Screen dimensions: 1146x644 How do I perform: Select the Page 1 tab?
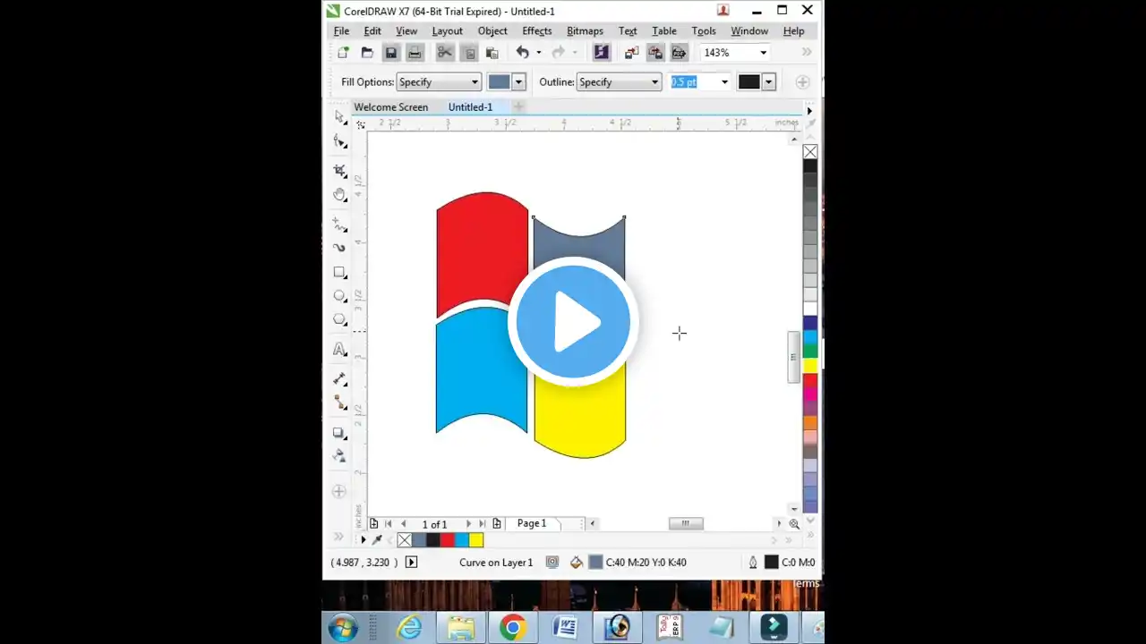click(x=531, y=523)
